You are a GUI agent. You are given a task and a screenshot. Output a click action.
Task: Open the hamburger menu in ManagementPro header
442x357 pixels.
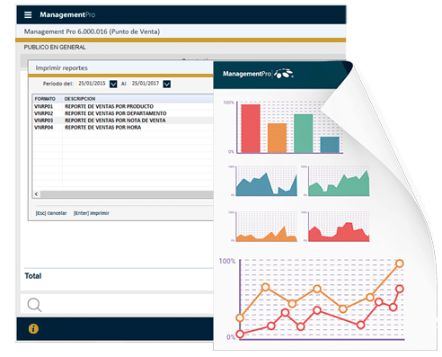click(x=28, y=14)
